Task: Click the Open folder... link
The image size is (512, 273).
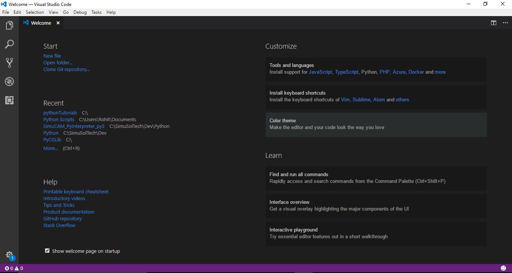Action: pos(58,62)
